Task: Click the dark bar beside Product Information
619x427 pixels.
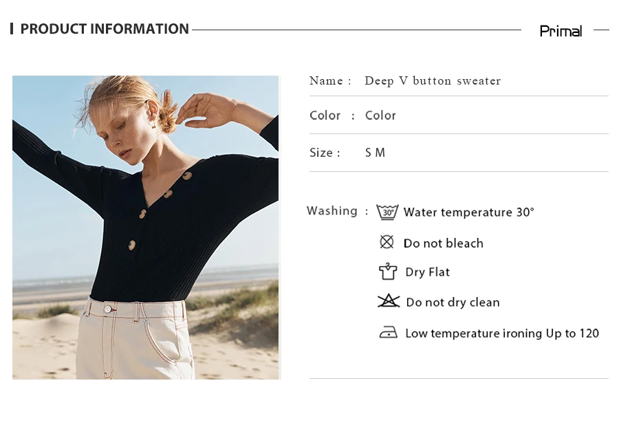Action: (x=12, y=29)
